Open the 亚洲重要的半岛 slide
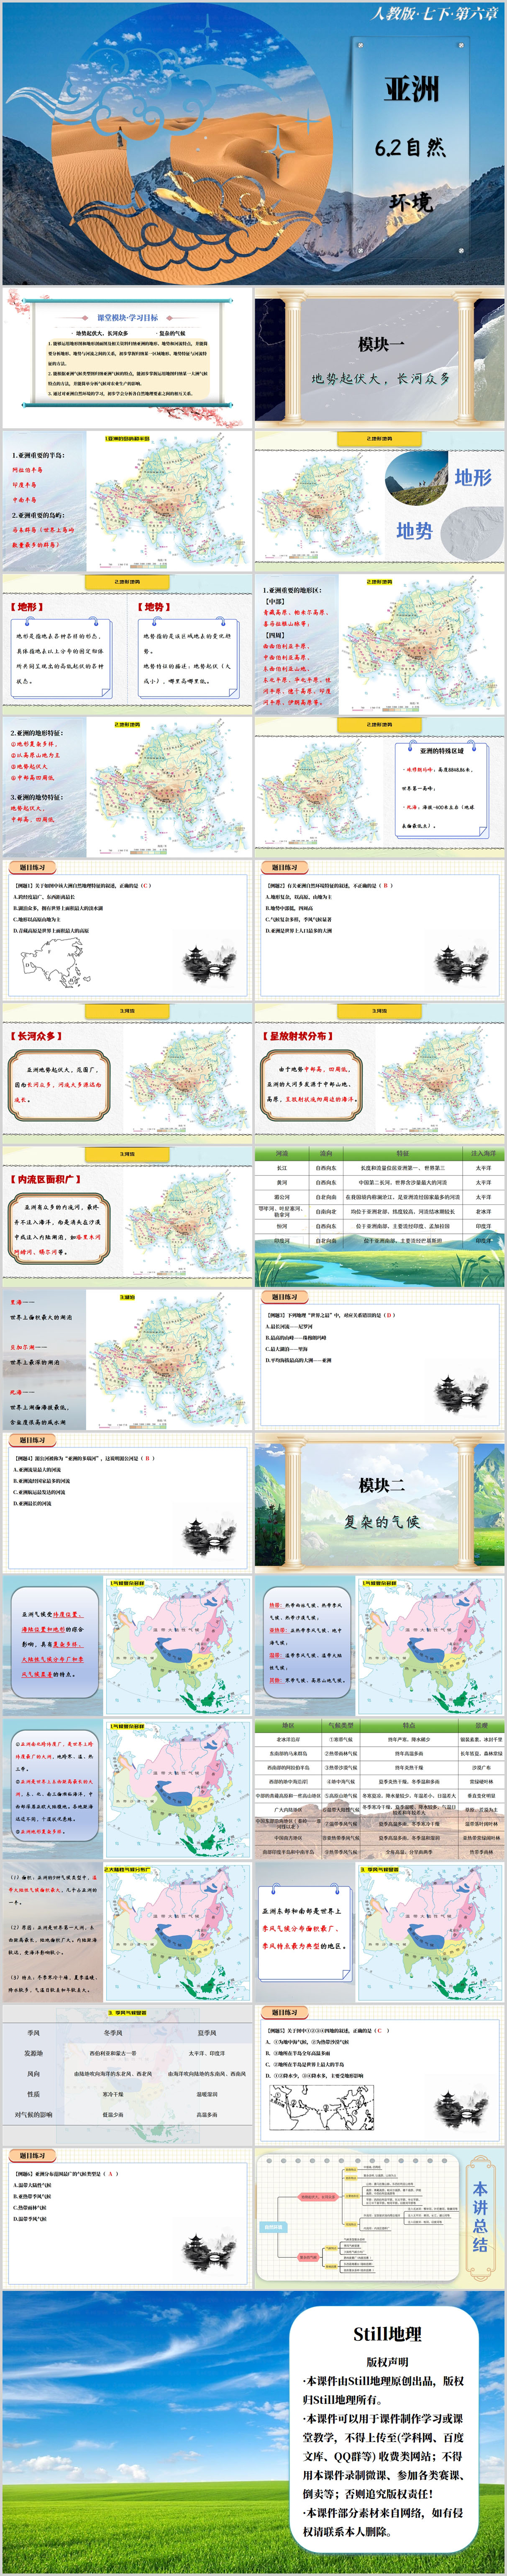Screen dimensions: 507x2576 tap(127, 501)
